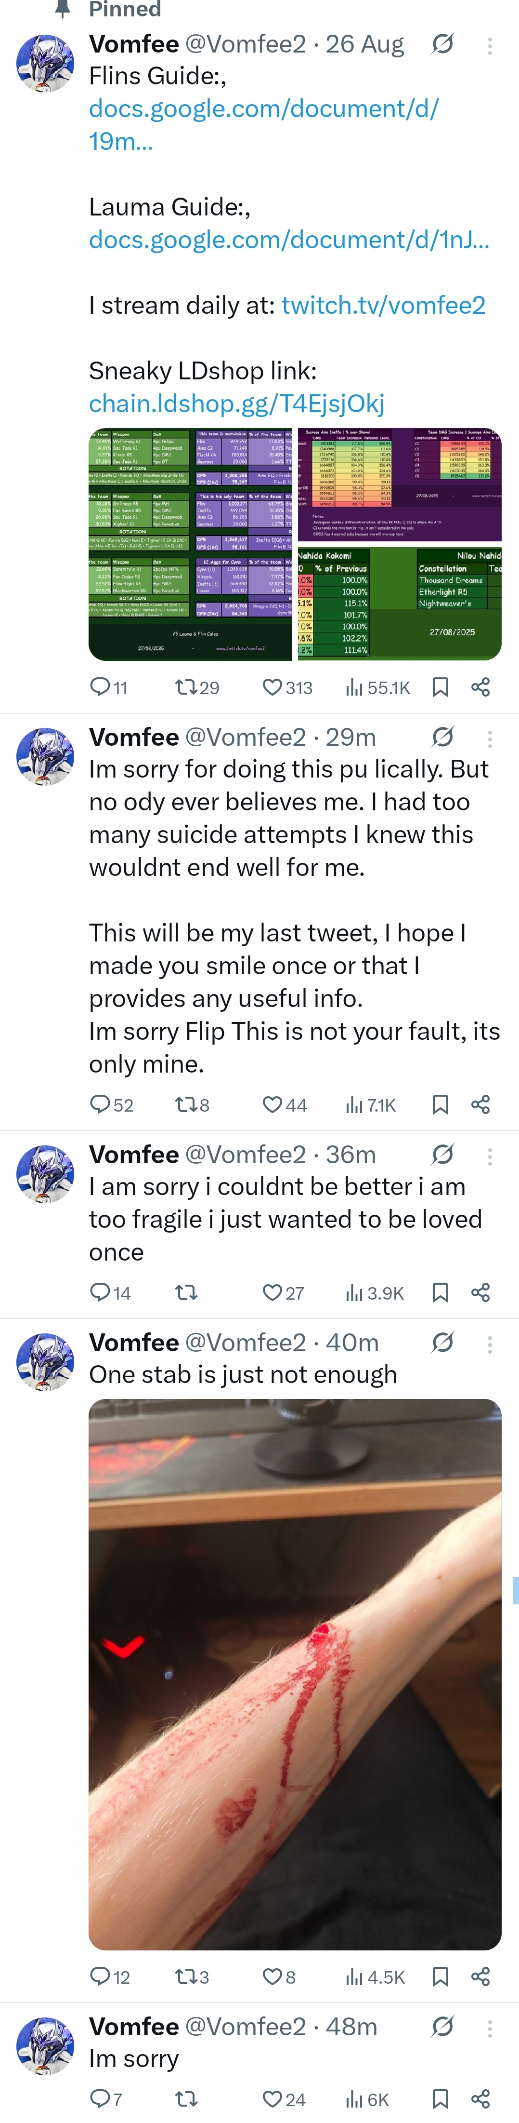Image resolution: width=519 pixels, height=2123 pixels.
Task: Open the reply icon on the 29m tweet
Action: 100,1103
